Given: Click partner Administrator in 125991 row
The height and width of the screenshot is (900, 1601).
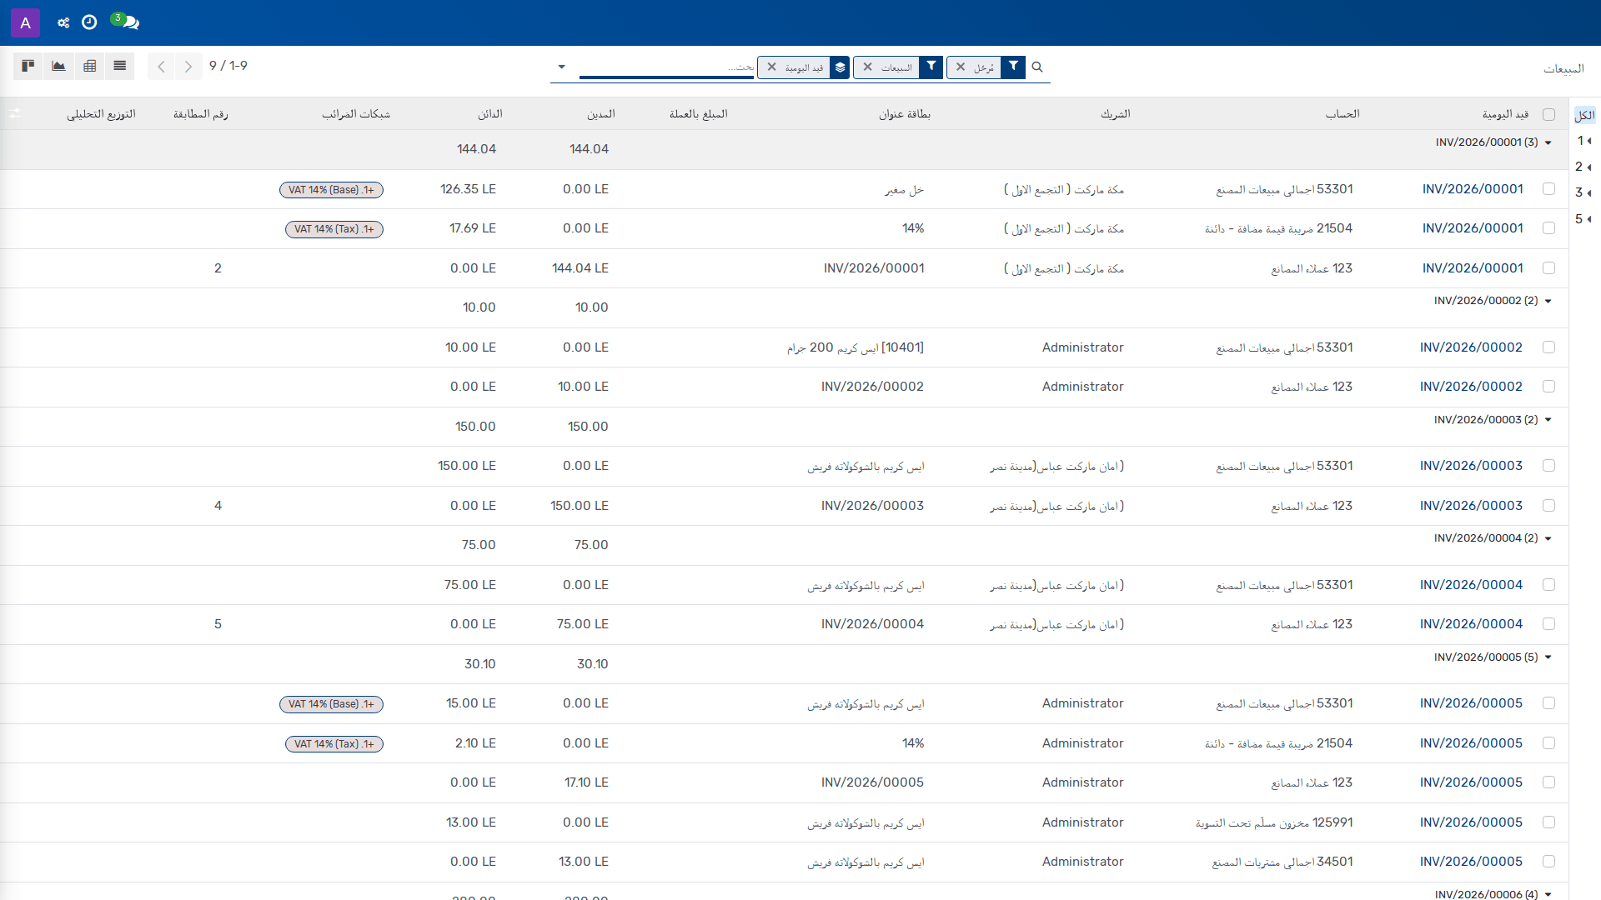Looking at the screenshot, I should point(1082,822).
